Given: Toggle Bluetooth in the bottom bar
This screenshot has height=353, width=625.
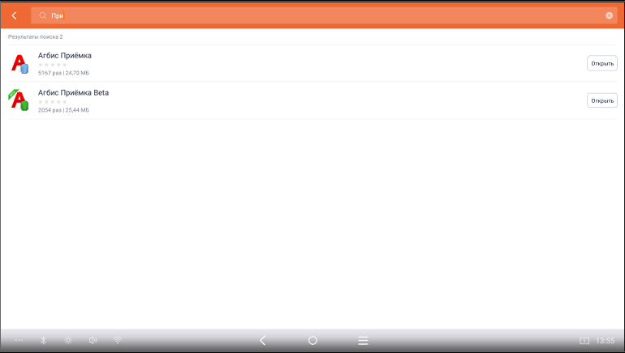Looking at the screenshot, I should [44, 340].
